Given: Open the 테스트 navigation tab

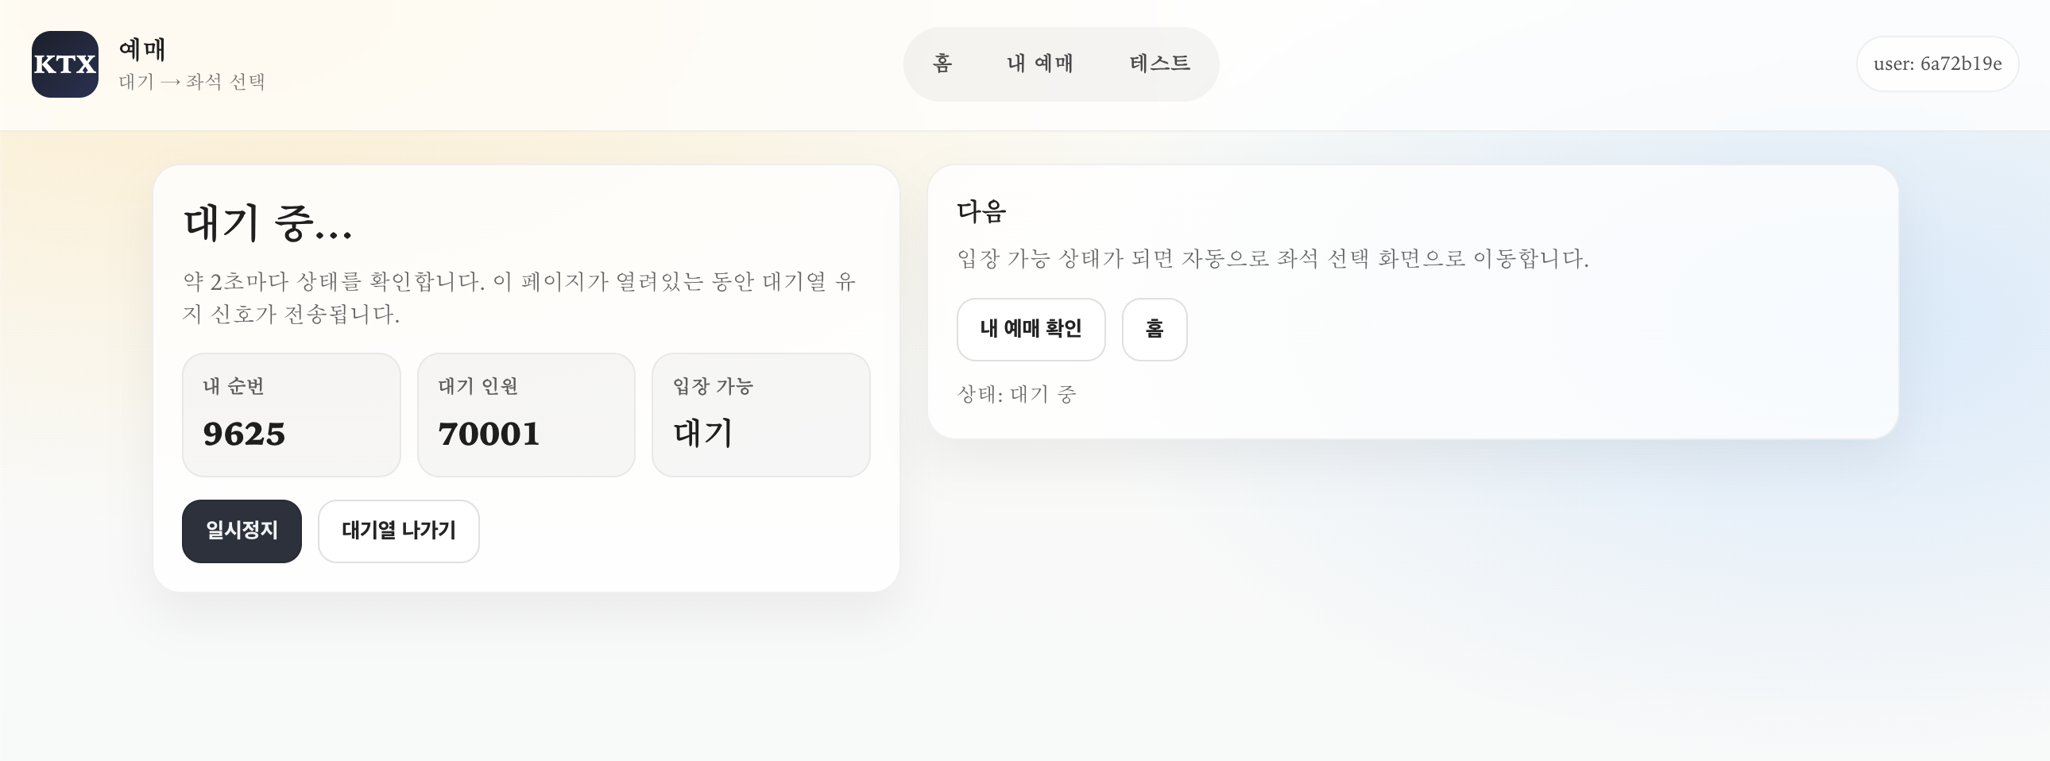Looking at the screenshot, I should 1159,64.
